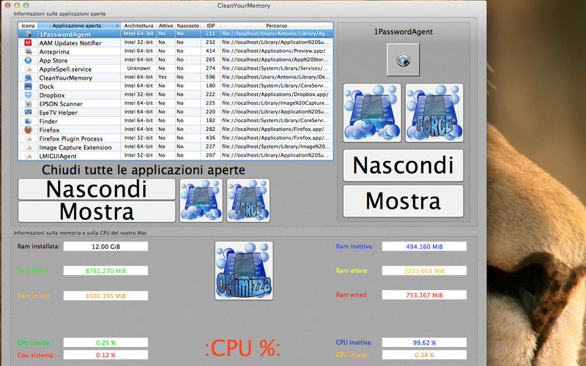This screenshot has width=586, height=366.
Task: Click the Dropbox icon in list
Action: tap(28, 95)
